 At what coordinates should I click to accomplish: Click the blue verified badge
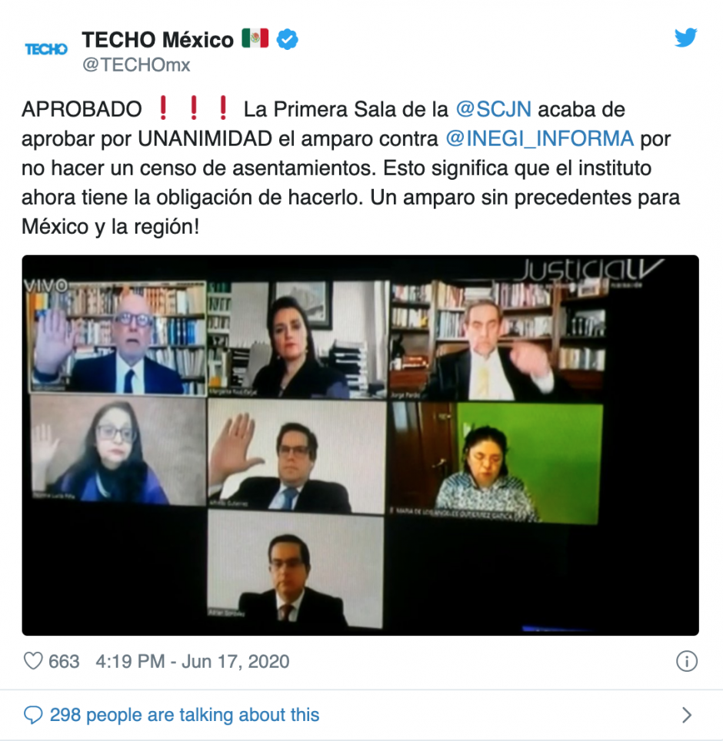pyautogui.click(x=287, y=39)
